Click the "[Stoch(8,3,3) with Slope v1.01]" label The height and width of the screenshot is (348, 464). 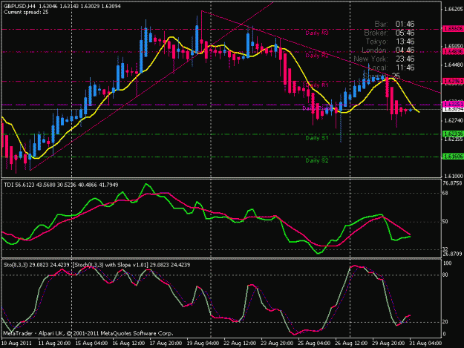click(x=110, y=265)
